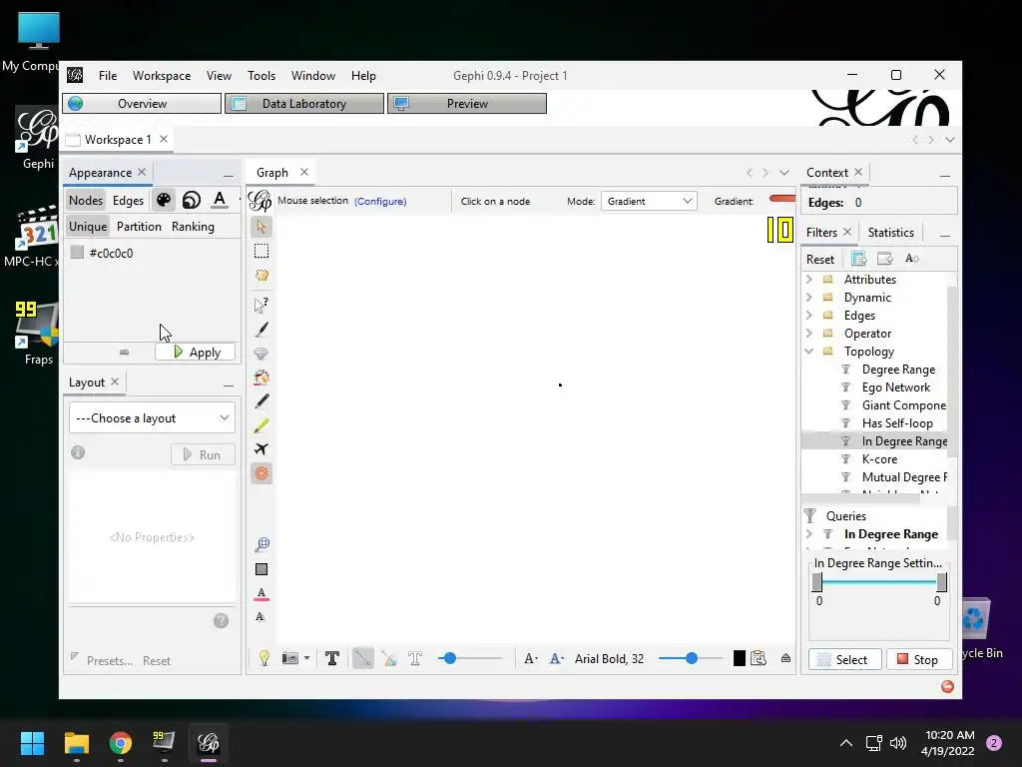
Task: Toggle the show edges line button
Action: click(x=363, y=659)
